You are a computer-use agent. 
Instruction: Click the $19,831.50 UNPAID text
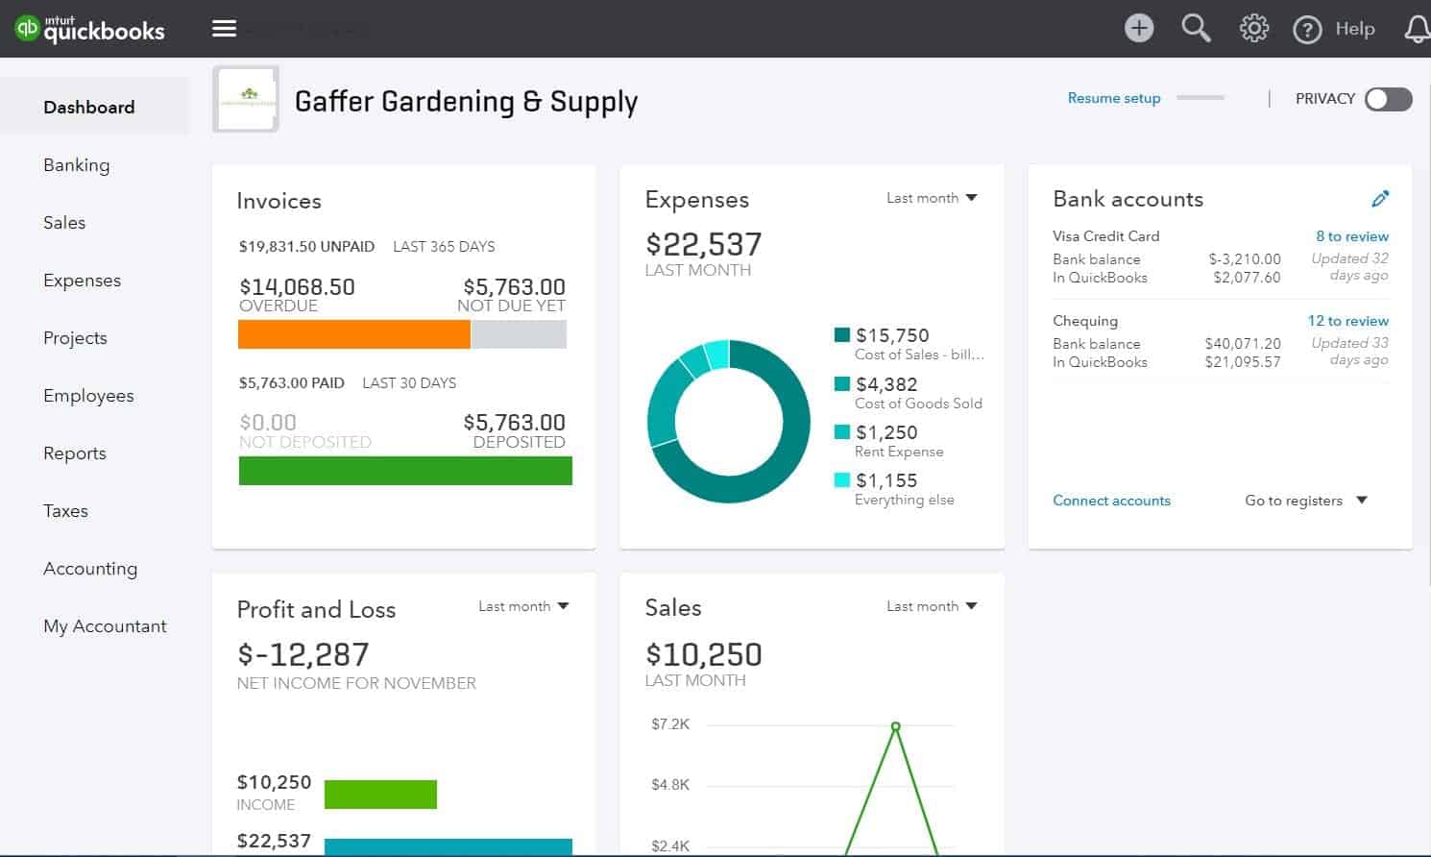click(306, 247)
